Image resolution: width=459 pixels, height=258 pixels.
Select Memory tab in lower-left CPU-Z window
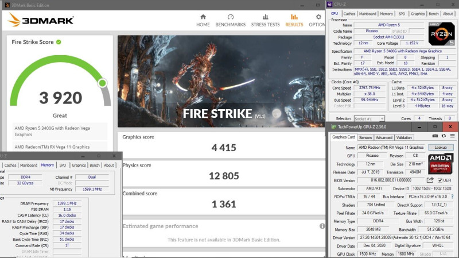pos(48,165)
